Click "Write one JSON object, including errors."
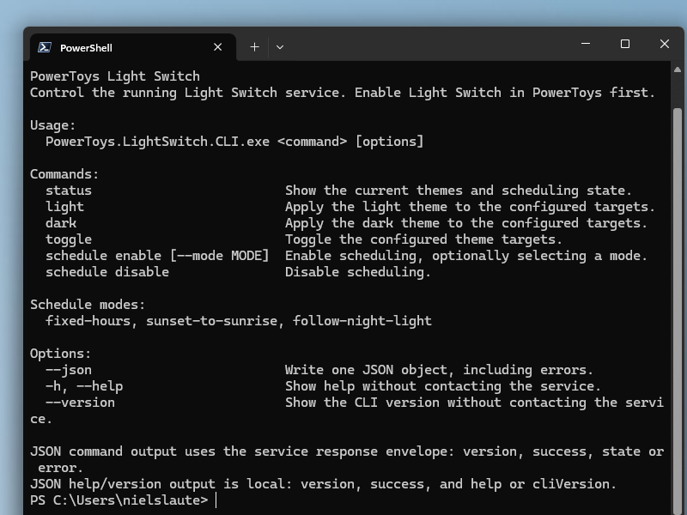Image resolution: width=687 pixels, height=515 pixels. (439, 370)
